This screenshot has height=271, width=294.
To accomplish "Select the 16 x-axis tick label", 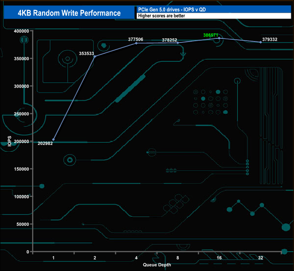I will [219, 258].
